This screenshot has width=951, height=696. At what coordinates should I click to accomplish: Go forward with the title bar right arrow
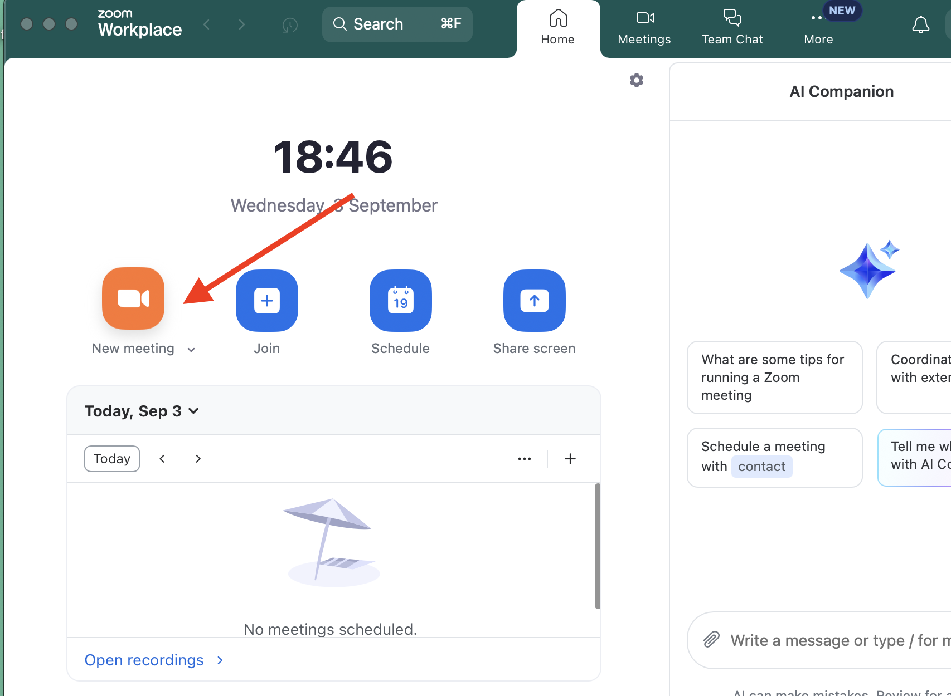[241, 24]
